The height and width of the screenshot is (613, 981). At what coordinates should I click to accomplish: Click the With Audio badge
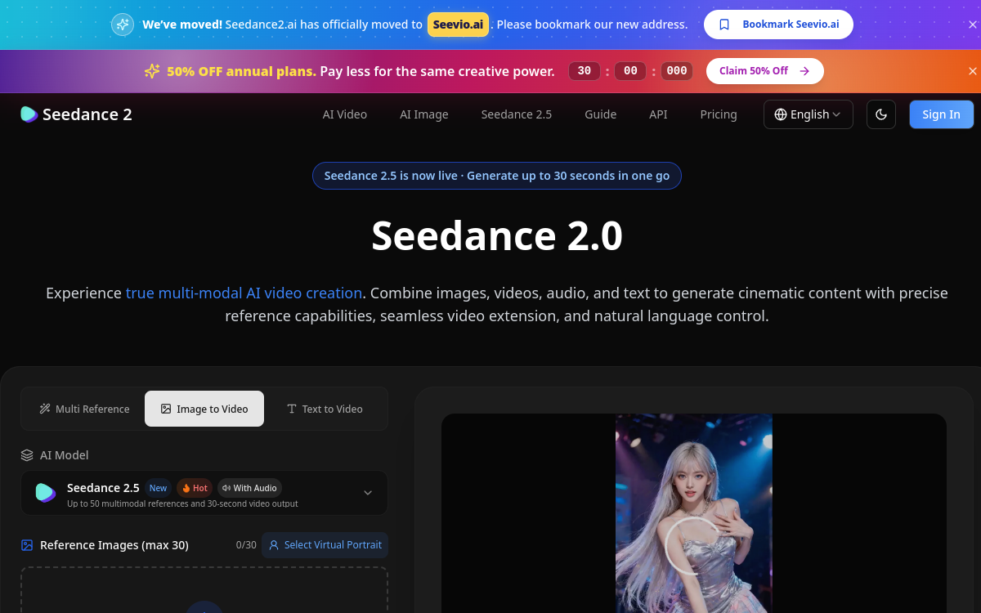click(249, 488)
